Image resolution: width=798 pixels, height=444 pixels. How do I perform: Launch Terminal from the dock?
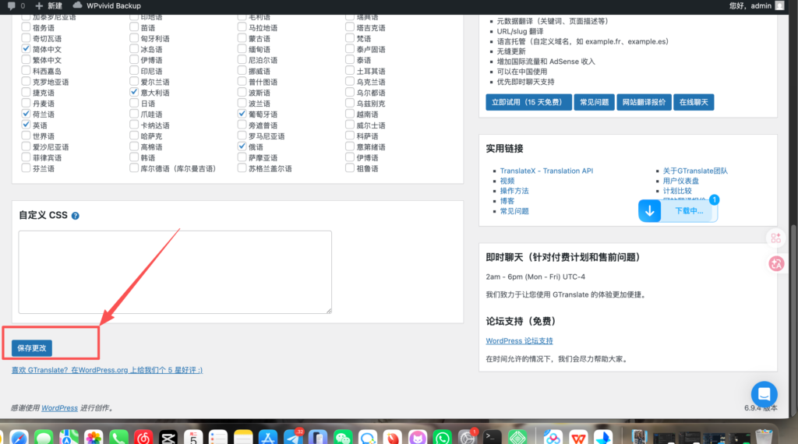pyautogui.click(x=493, y=438)
